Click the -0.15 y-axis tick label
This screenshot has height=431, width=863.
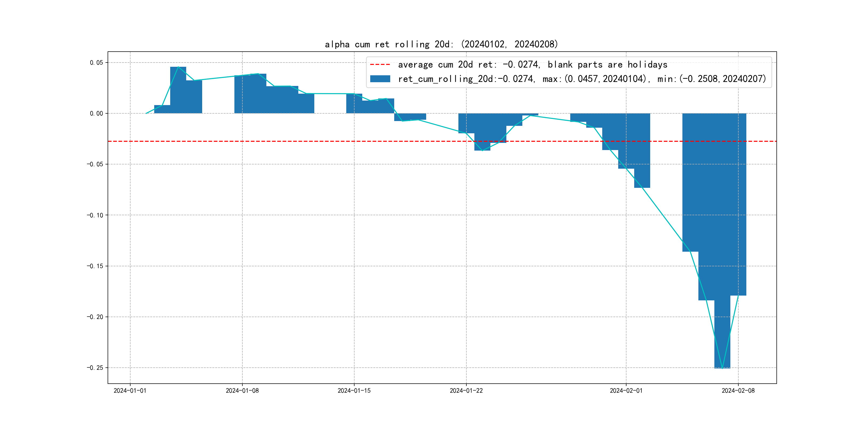95,266
